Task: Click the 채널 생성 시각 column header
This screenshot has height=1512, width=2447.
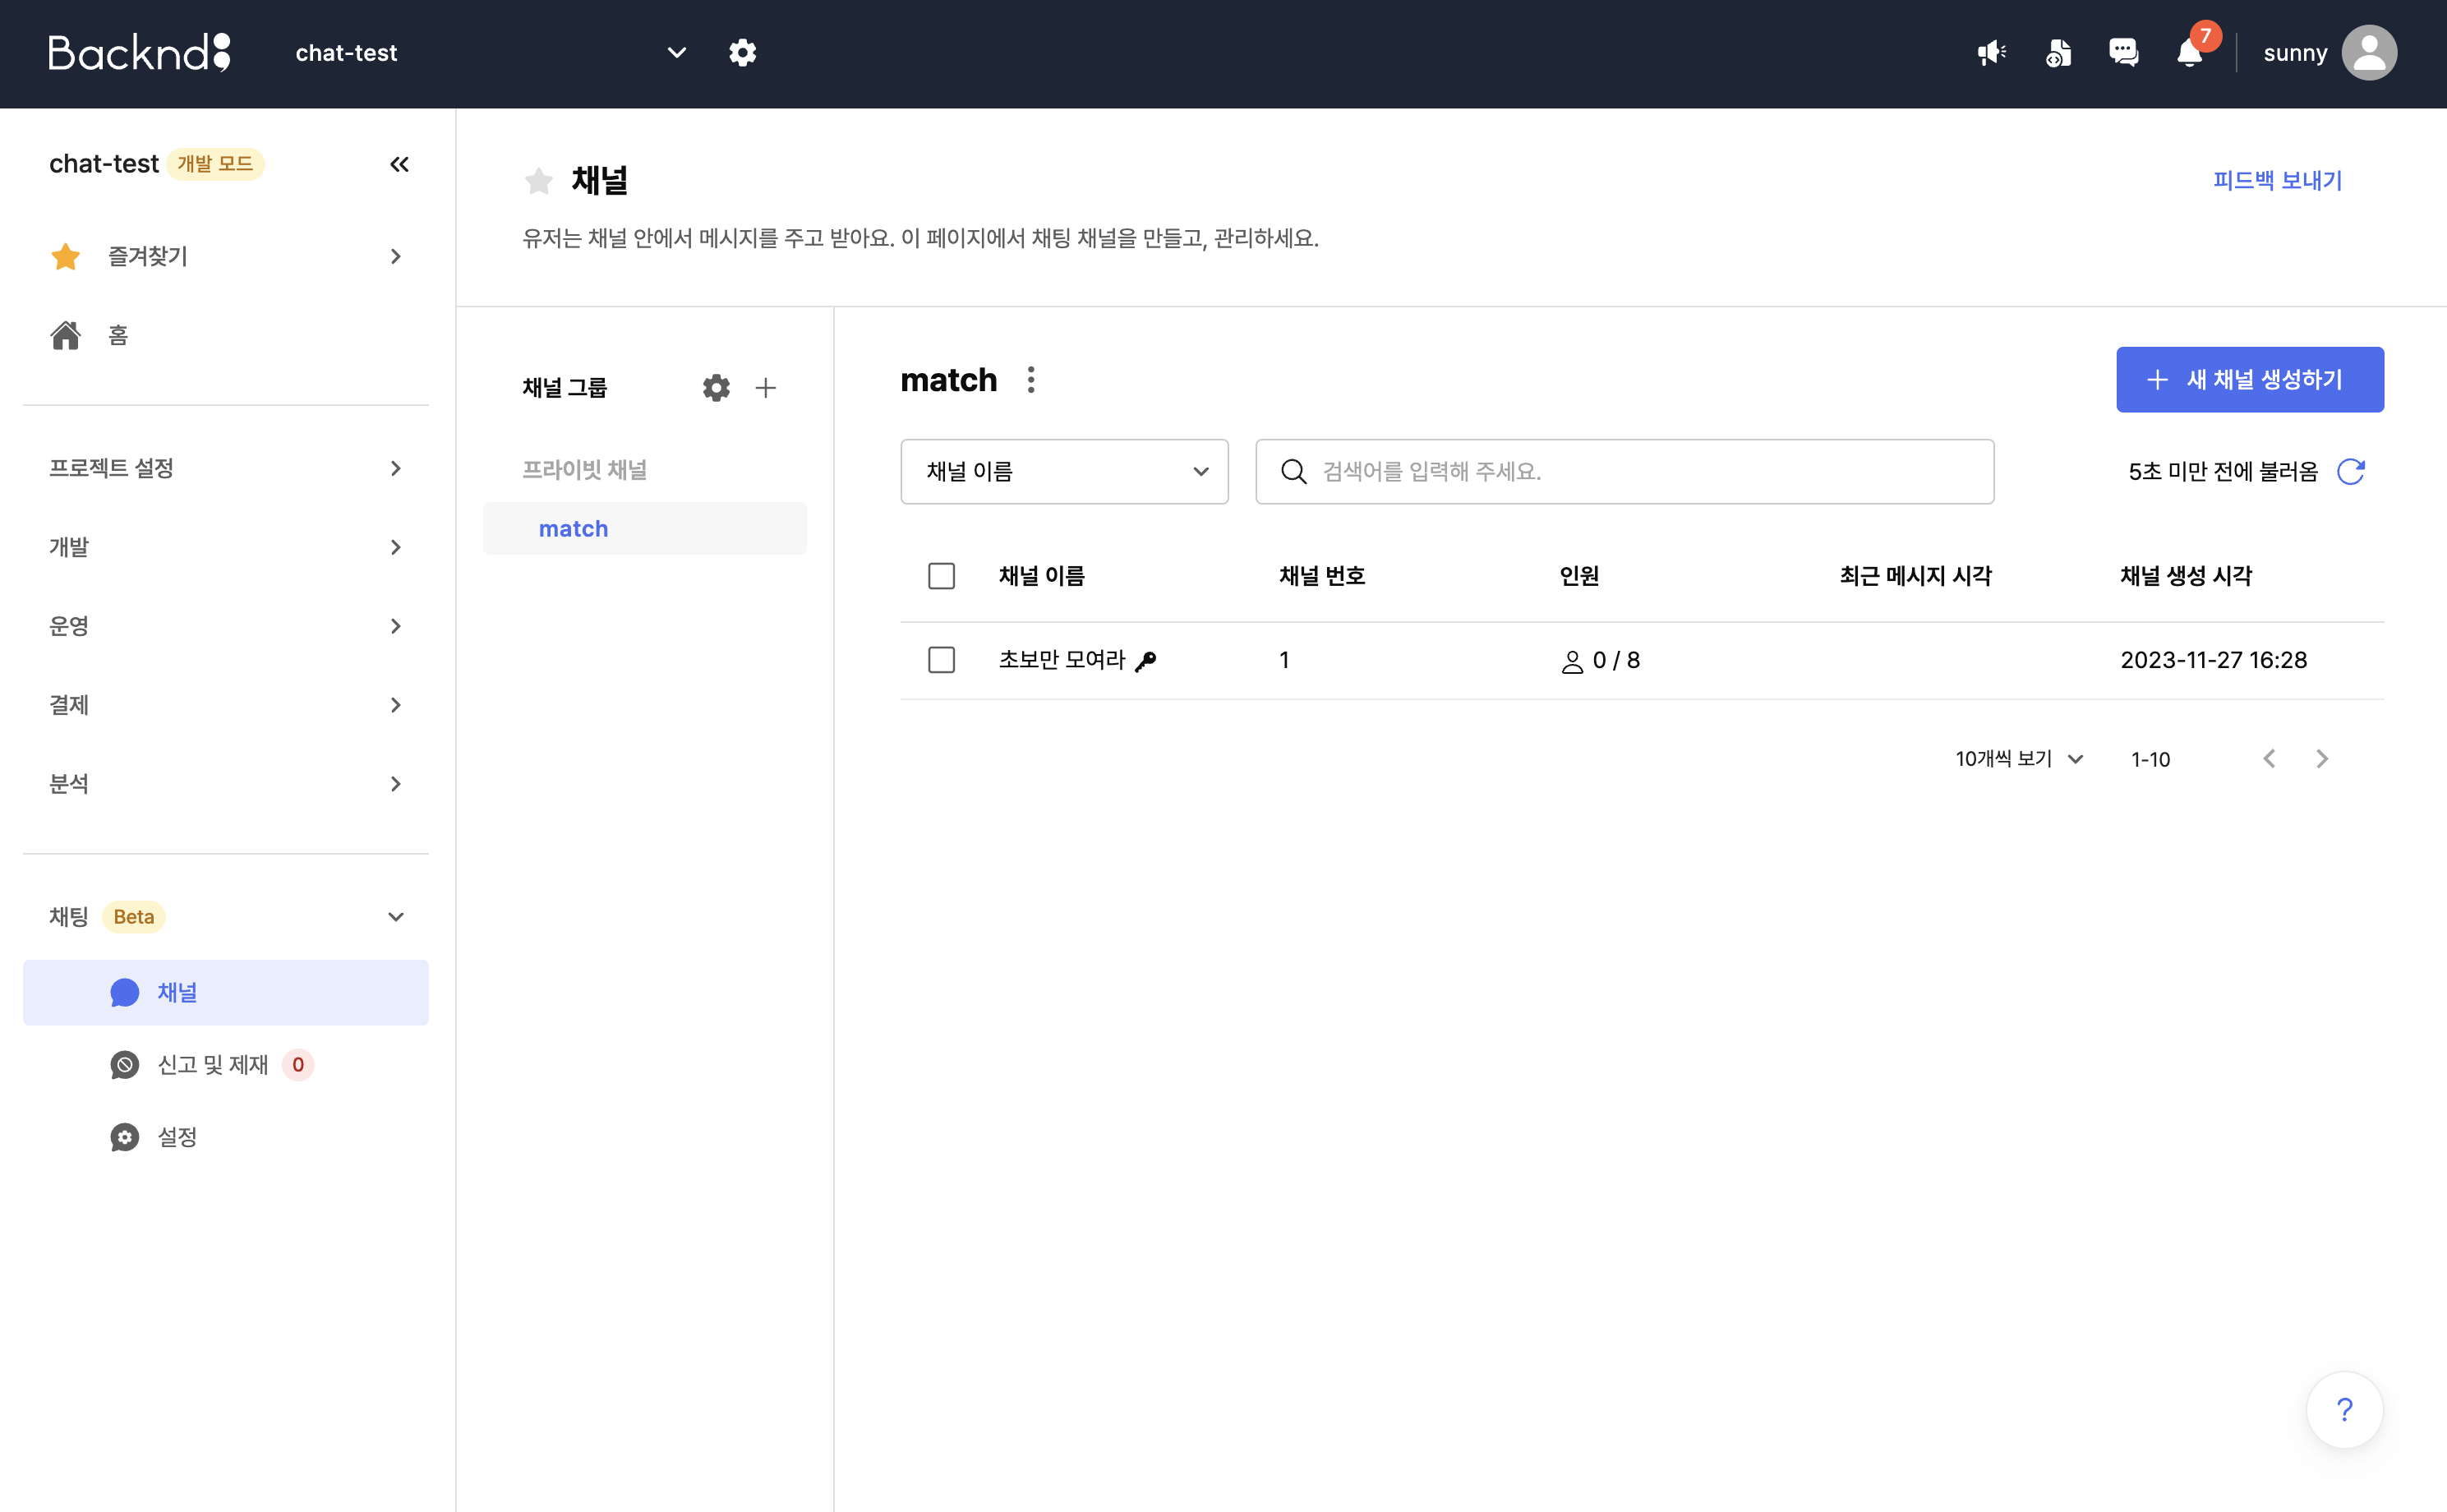Action: click(x=2186, y=576)
